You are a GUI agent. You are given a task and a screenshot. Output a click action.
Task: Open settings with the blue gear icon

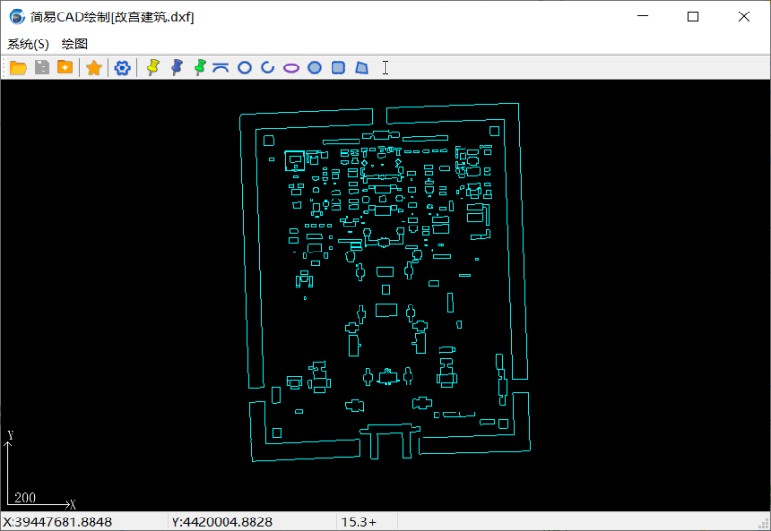[122, 67]
